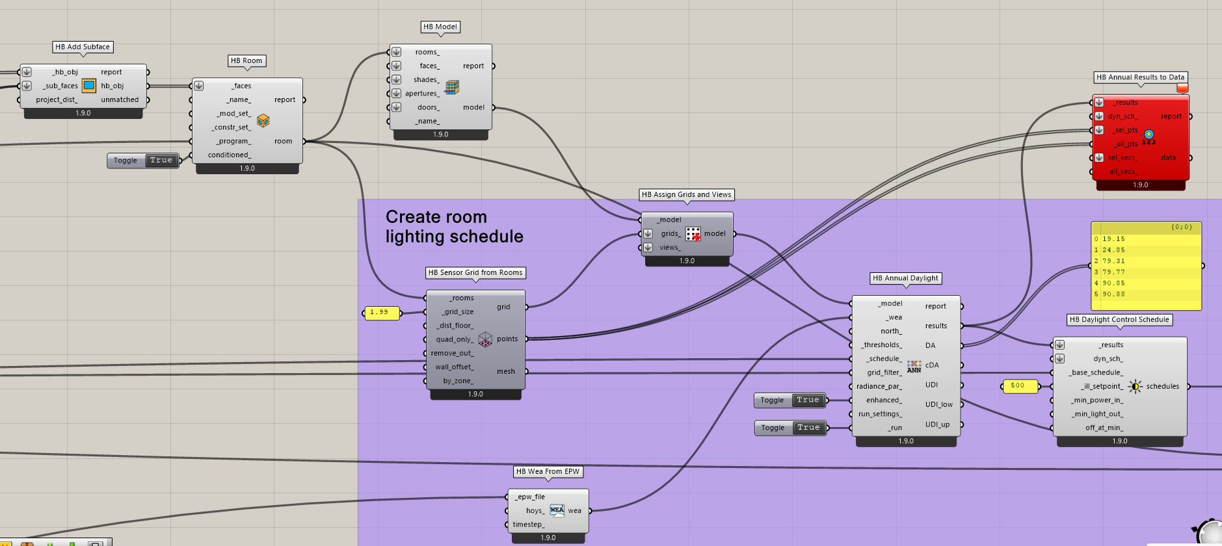Click the yellow 500 number panel
This screenshot has width=1222, height=546.
(x=1018, y=386)
